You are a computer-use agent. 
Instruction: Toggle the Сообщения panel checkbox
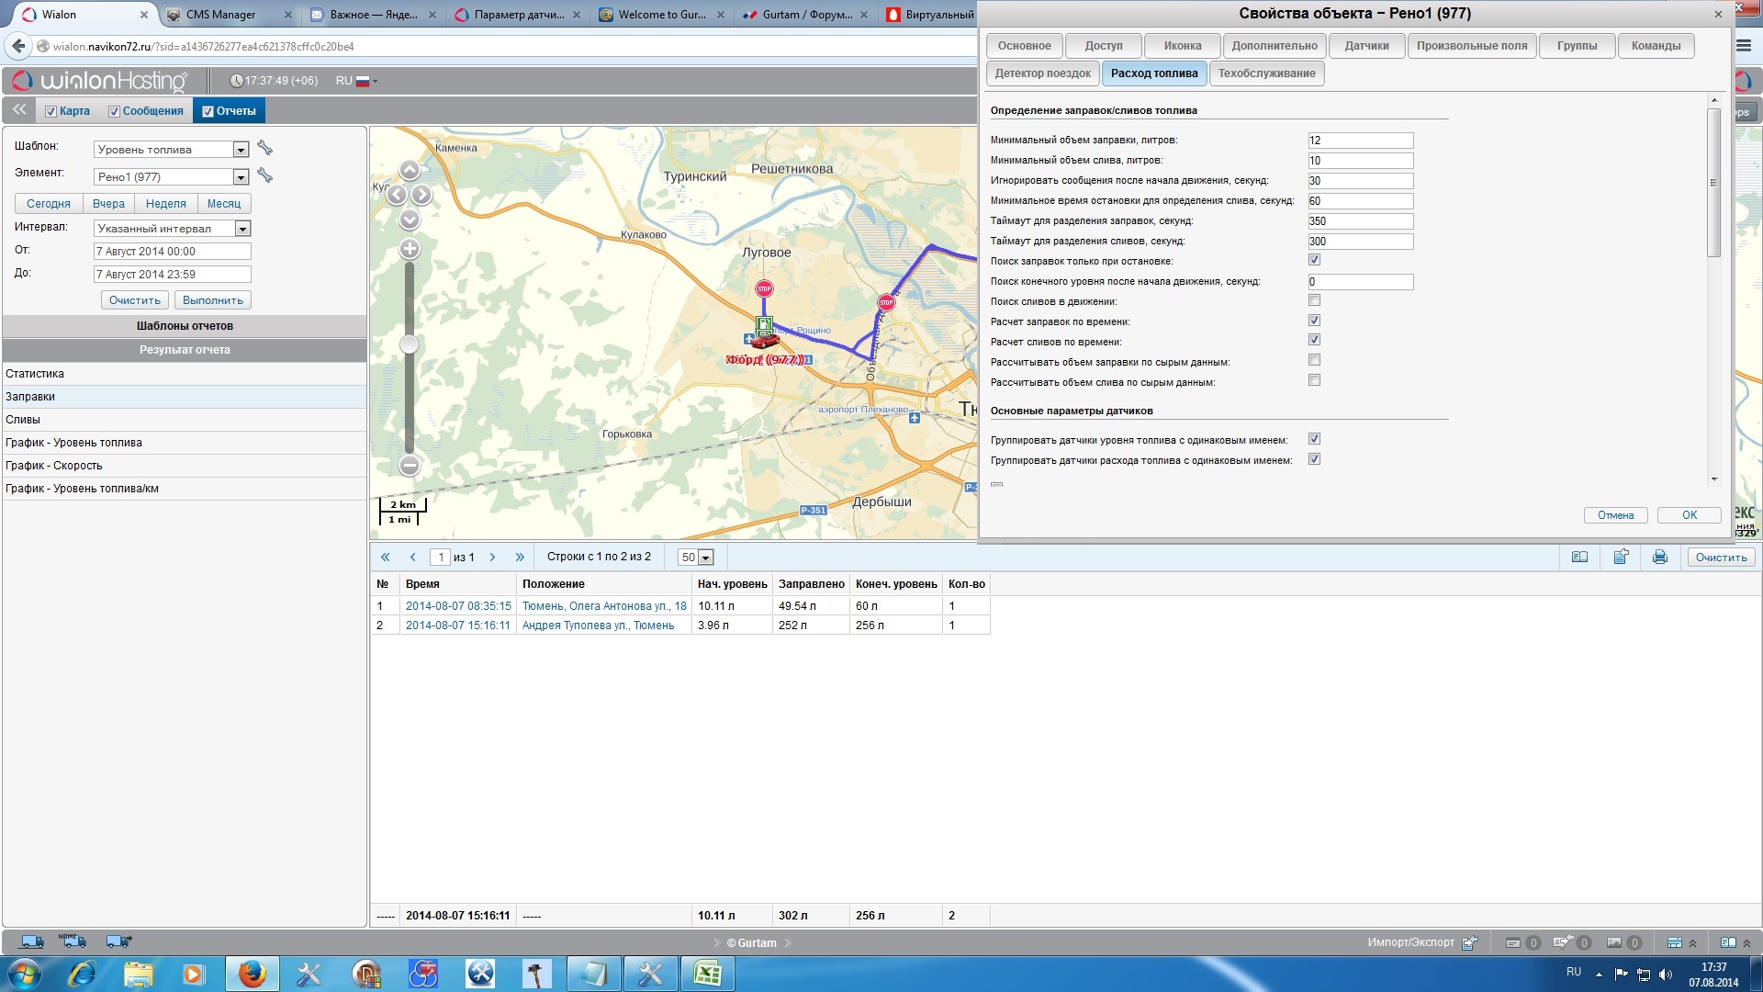[x=115, y=112]
